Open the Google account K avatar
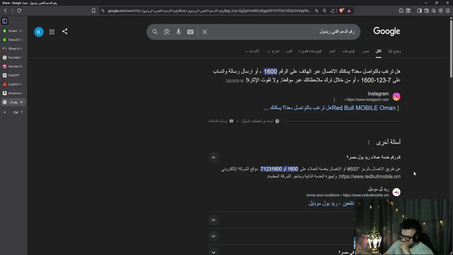The width and height of the screenshot is (453, 255). pyautogui.click(x=39, y=32)
